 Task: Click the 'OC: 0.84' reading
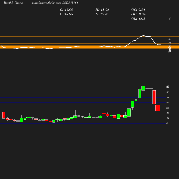[x=138, y=10]
